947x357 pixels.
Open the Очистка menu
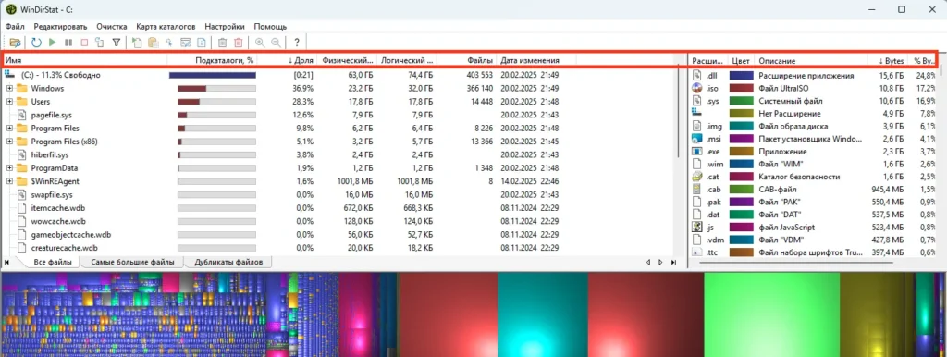coord(112,27)
